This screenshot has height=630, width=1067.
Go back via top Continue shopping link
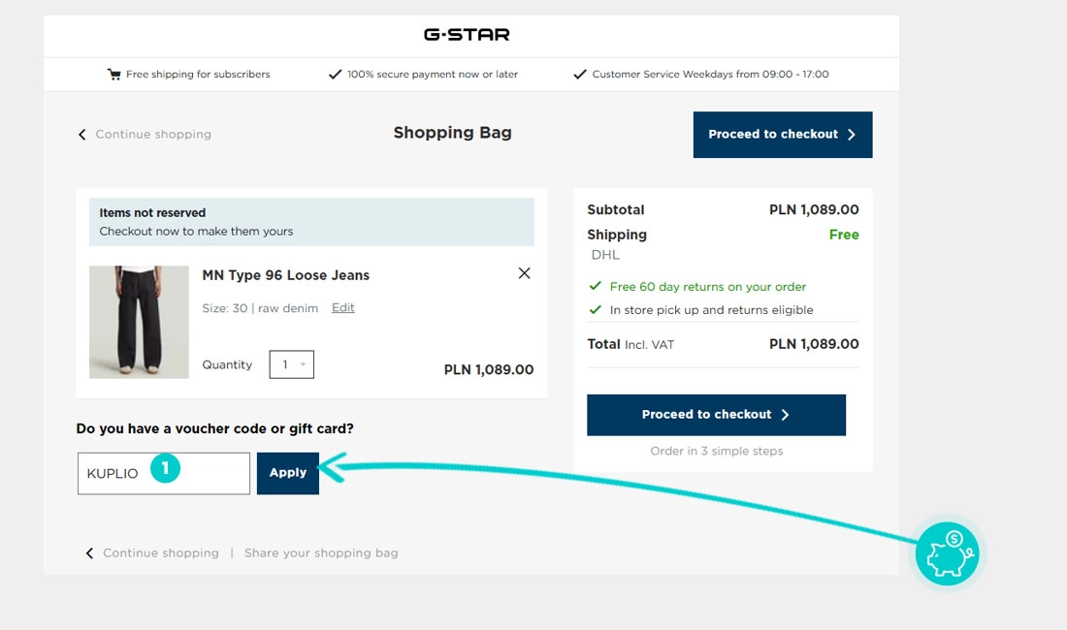(152, 135)
